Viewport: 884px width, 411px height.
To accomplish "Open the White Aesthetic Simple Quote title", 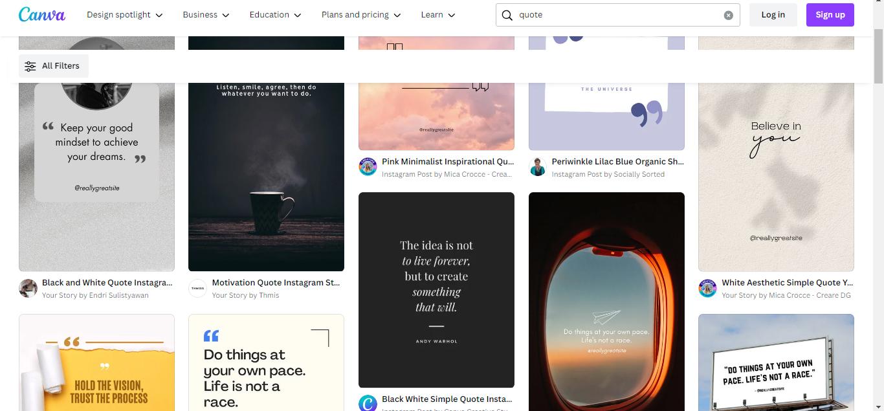I will tap(788, 283).
